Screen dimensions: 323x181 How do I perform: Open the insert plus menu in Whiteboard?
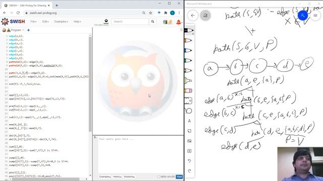[189, 151]
